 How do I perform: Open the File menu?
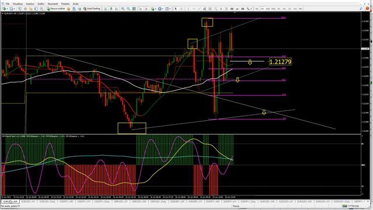8,4
